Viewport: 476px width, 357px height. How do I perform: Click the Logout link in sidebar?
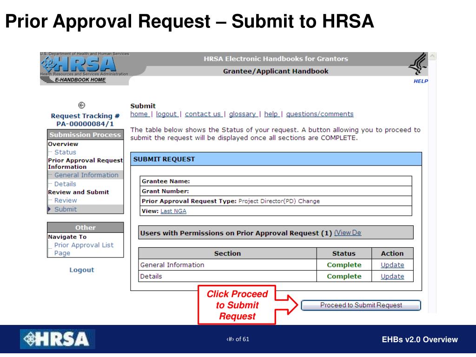82,270
